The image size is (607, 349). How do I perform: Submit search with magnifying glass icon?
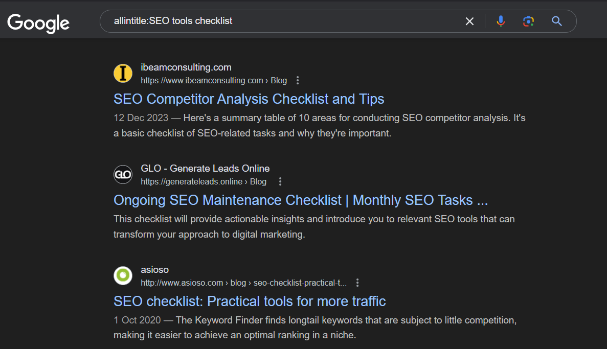pos(557,21)
